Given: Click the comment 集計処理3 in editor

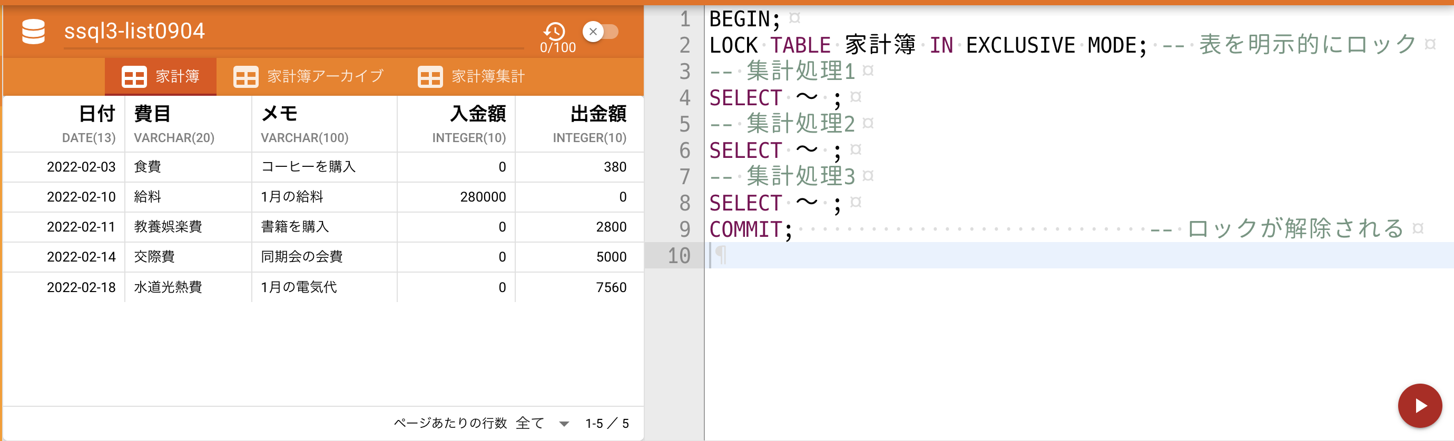Looking at the screenshot, I should coord(782,176).
